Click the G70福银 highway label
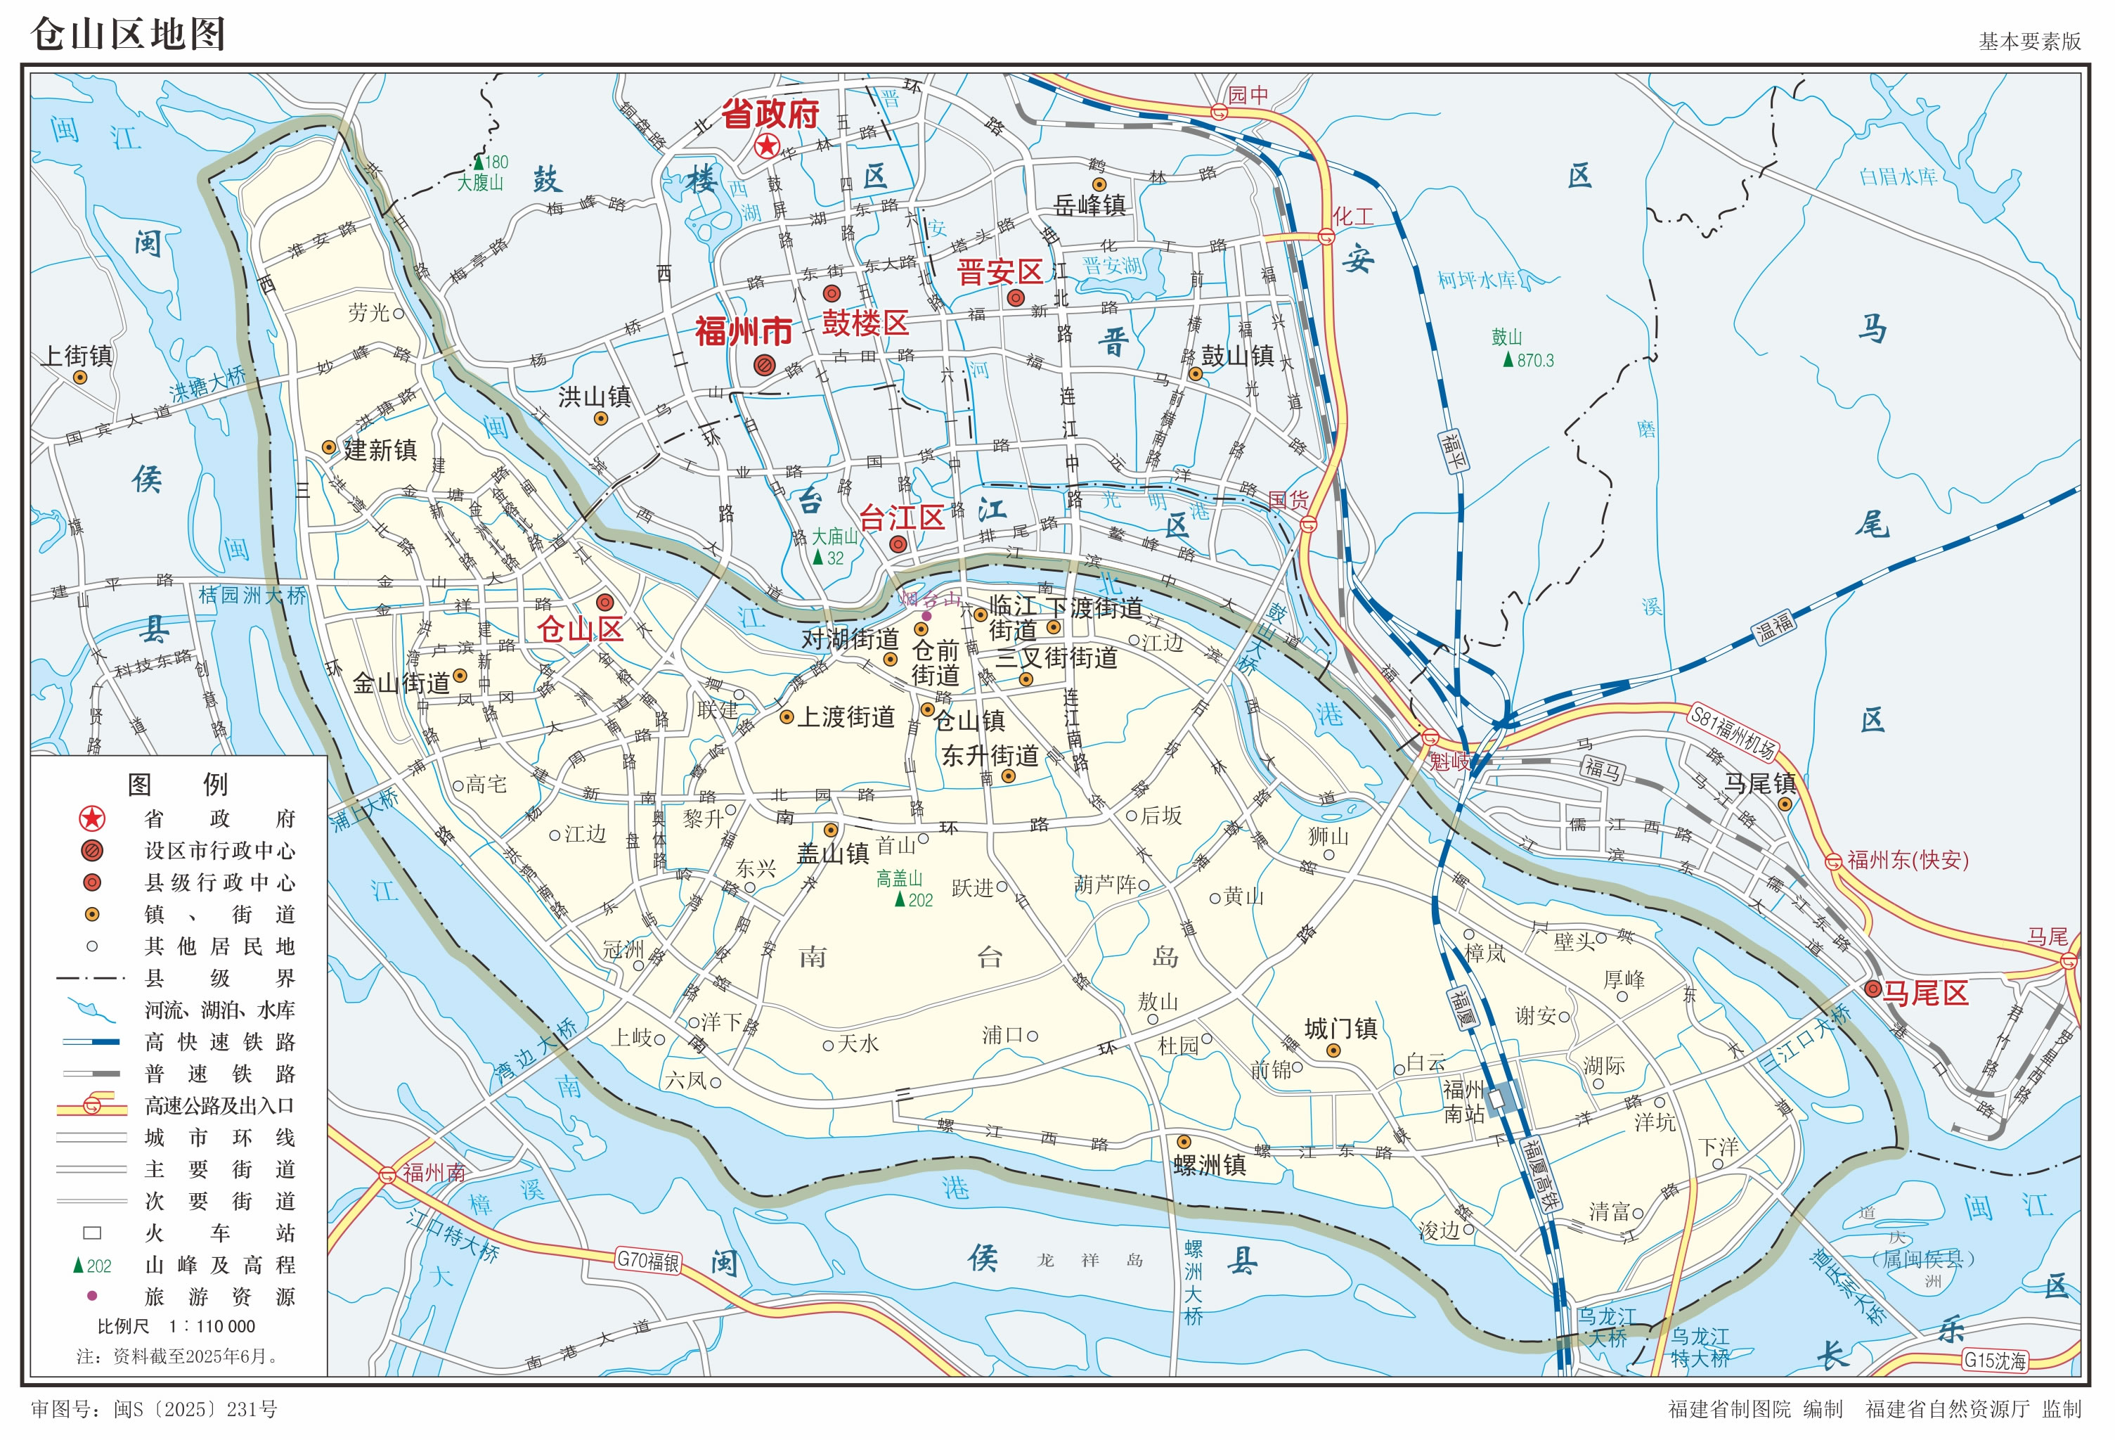The width and height of the screenshot is (2115, 1440). click(x=648, y=1261)
